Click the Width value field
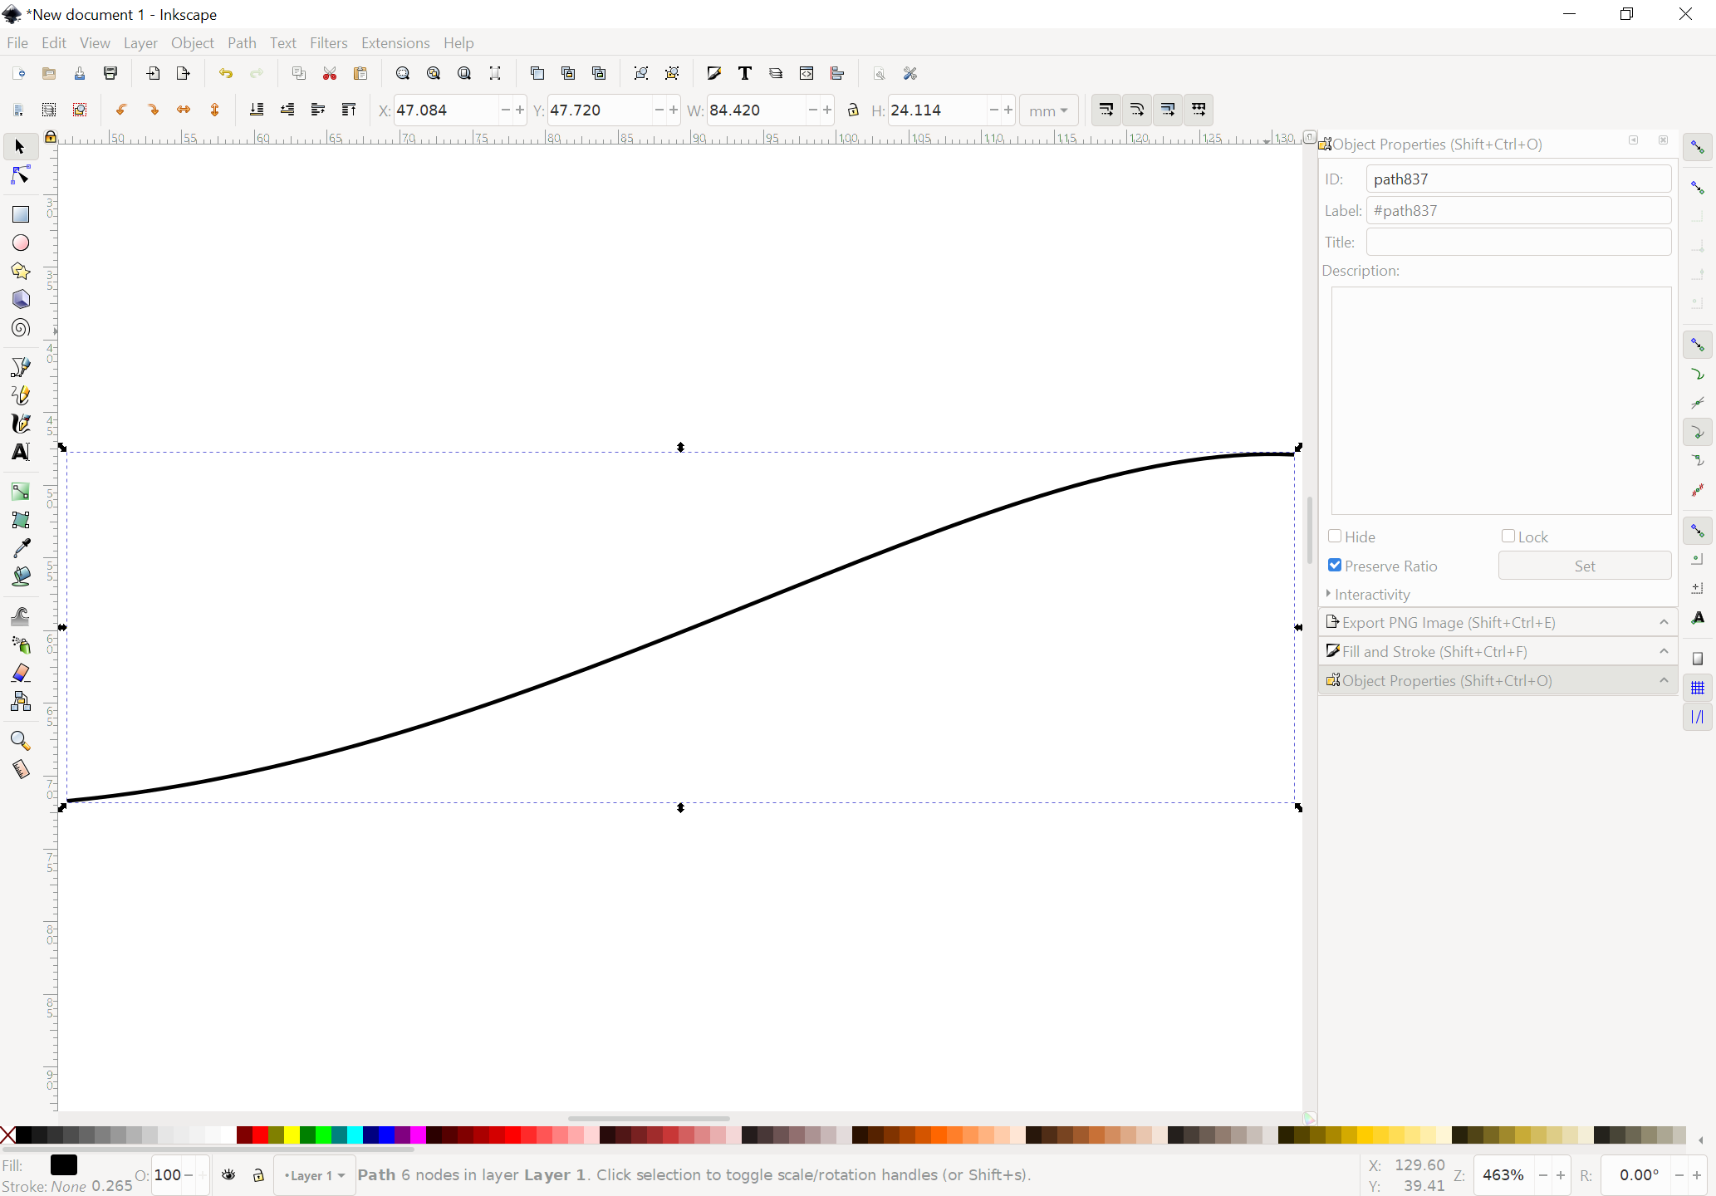The image size is (1716, 1196). click(756, 110)
